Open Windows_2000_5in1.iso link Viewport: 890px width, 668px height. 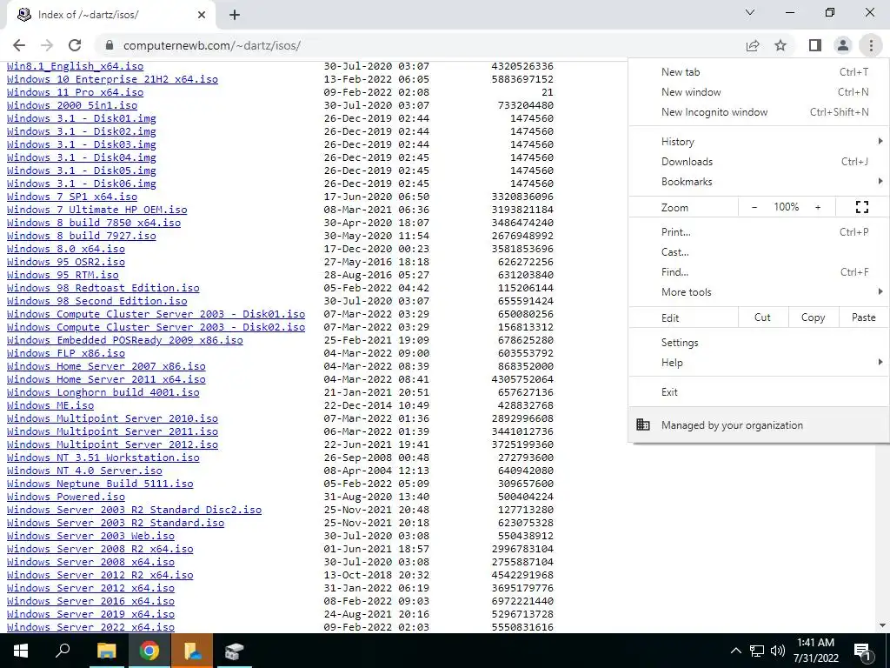click(72, 105)
